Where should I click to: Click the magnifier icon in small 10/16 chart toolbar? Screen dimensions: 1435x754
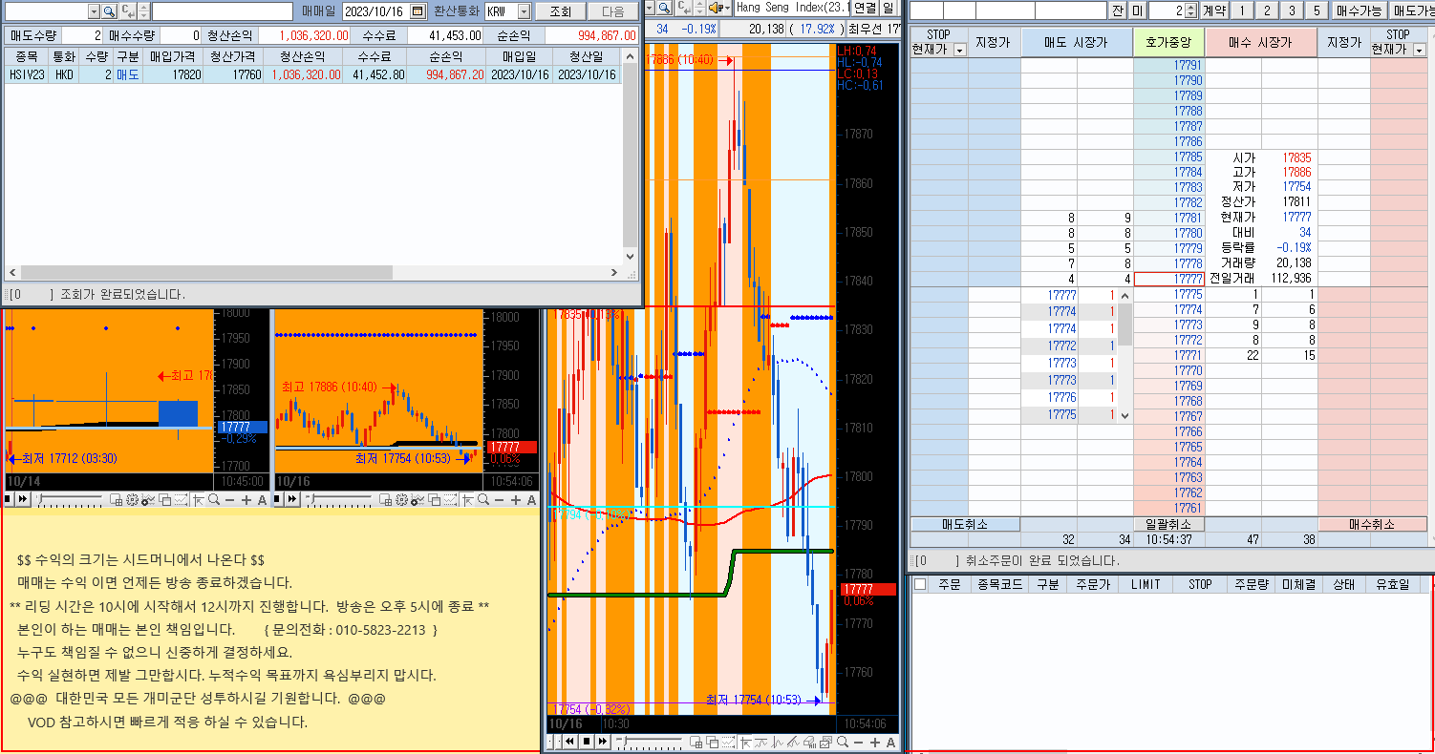483,499
